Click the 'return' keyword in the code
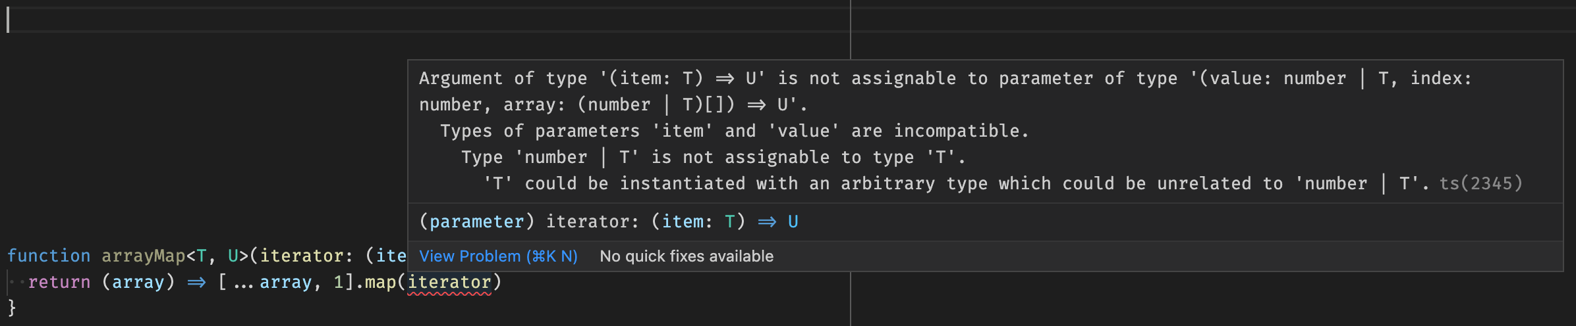The image size is (1576, 326). (x=59, y=282)
